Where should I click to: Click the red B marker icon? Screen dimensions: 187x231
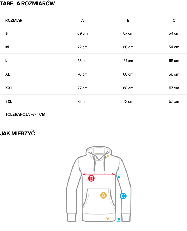coord(91,178)
